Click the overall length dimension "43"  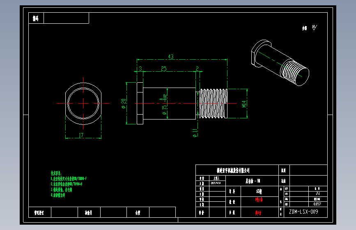171,56
